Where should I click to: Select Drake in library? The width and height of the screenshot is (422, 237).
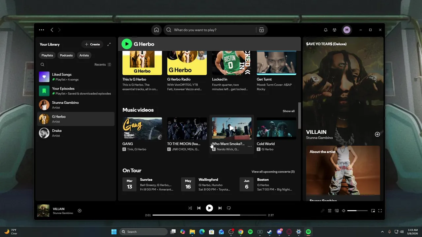tap(76, 133)
